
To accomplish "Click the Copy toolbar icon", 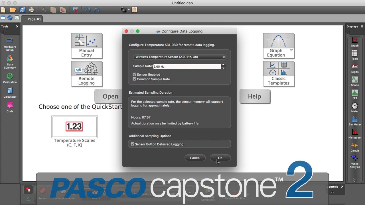I will tap(53, 10).
